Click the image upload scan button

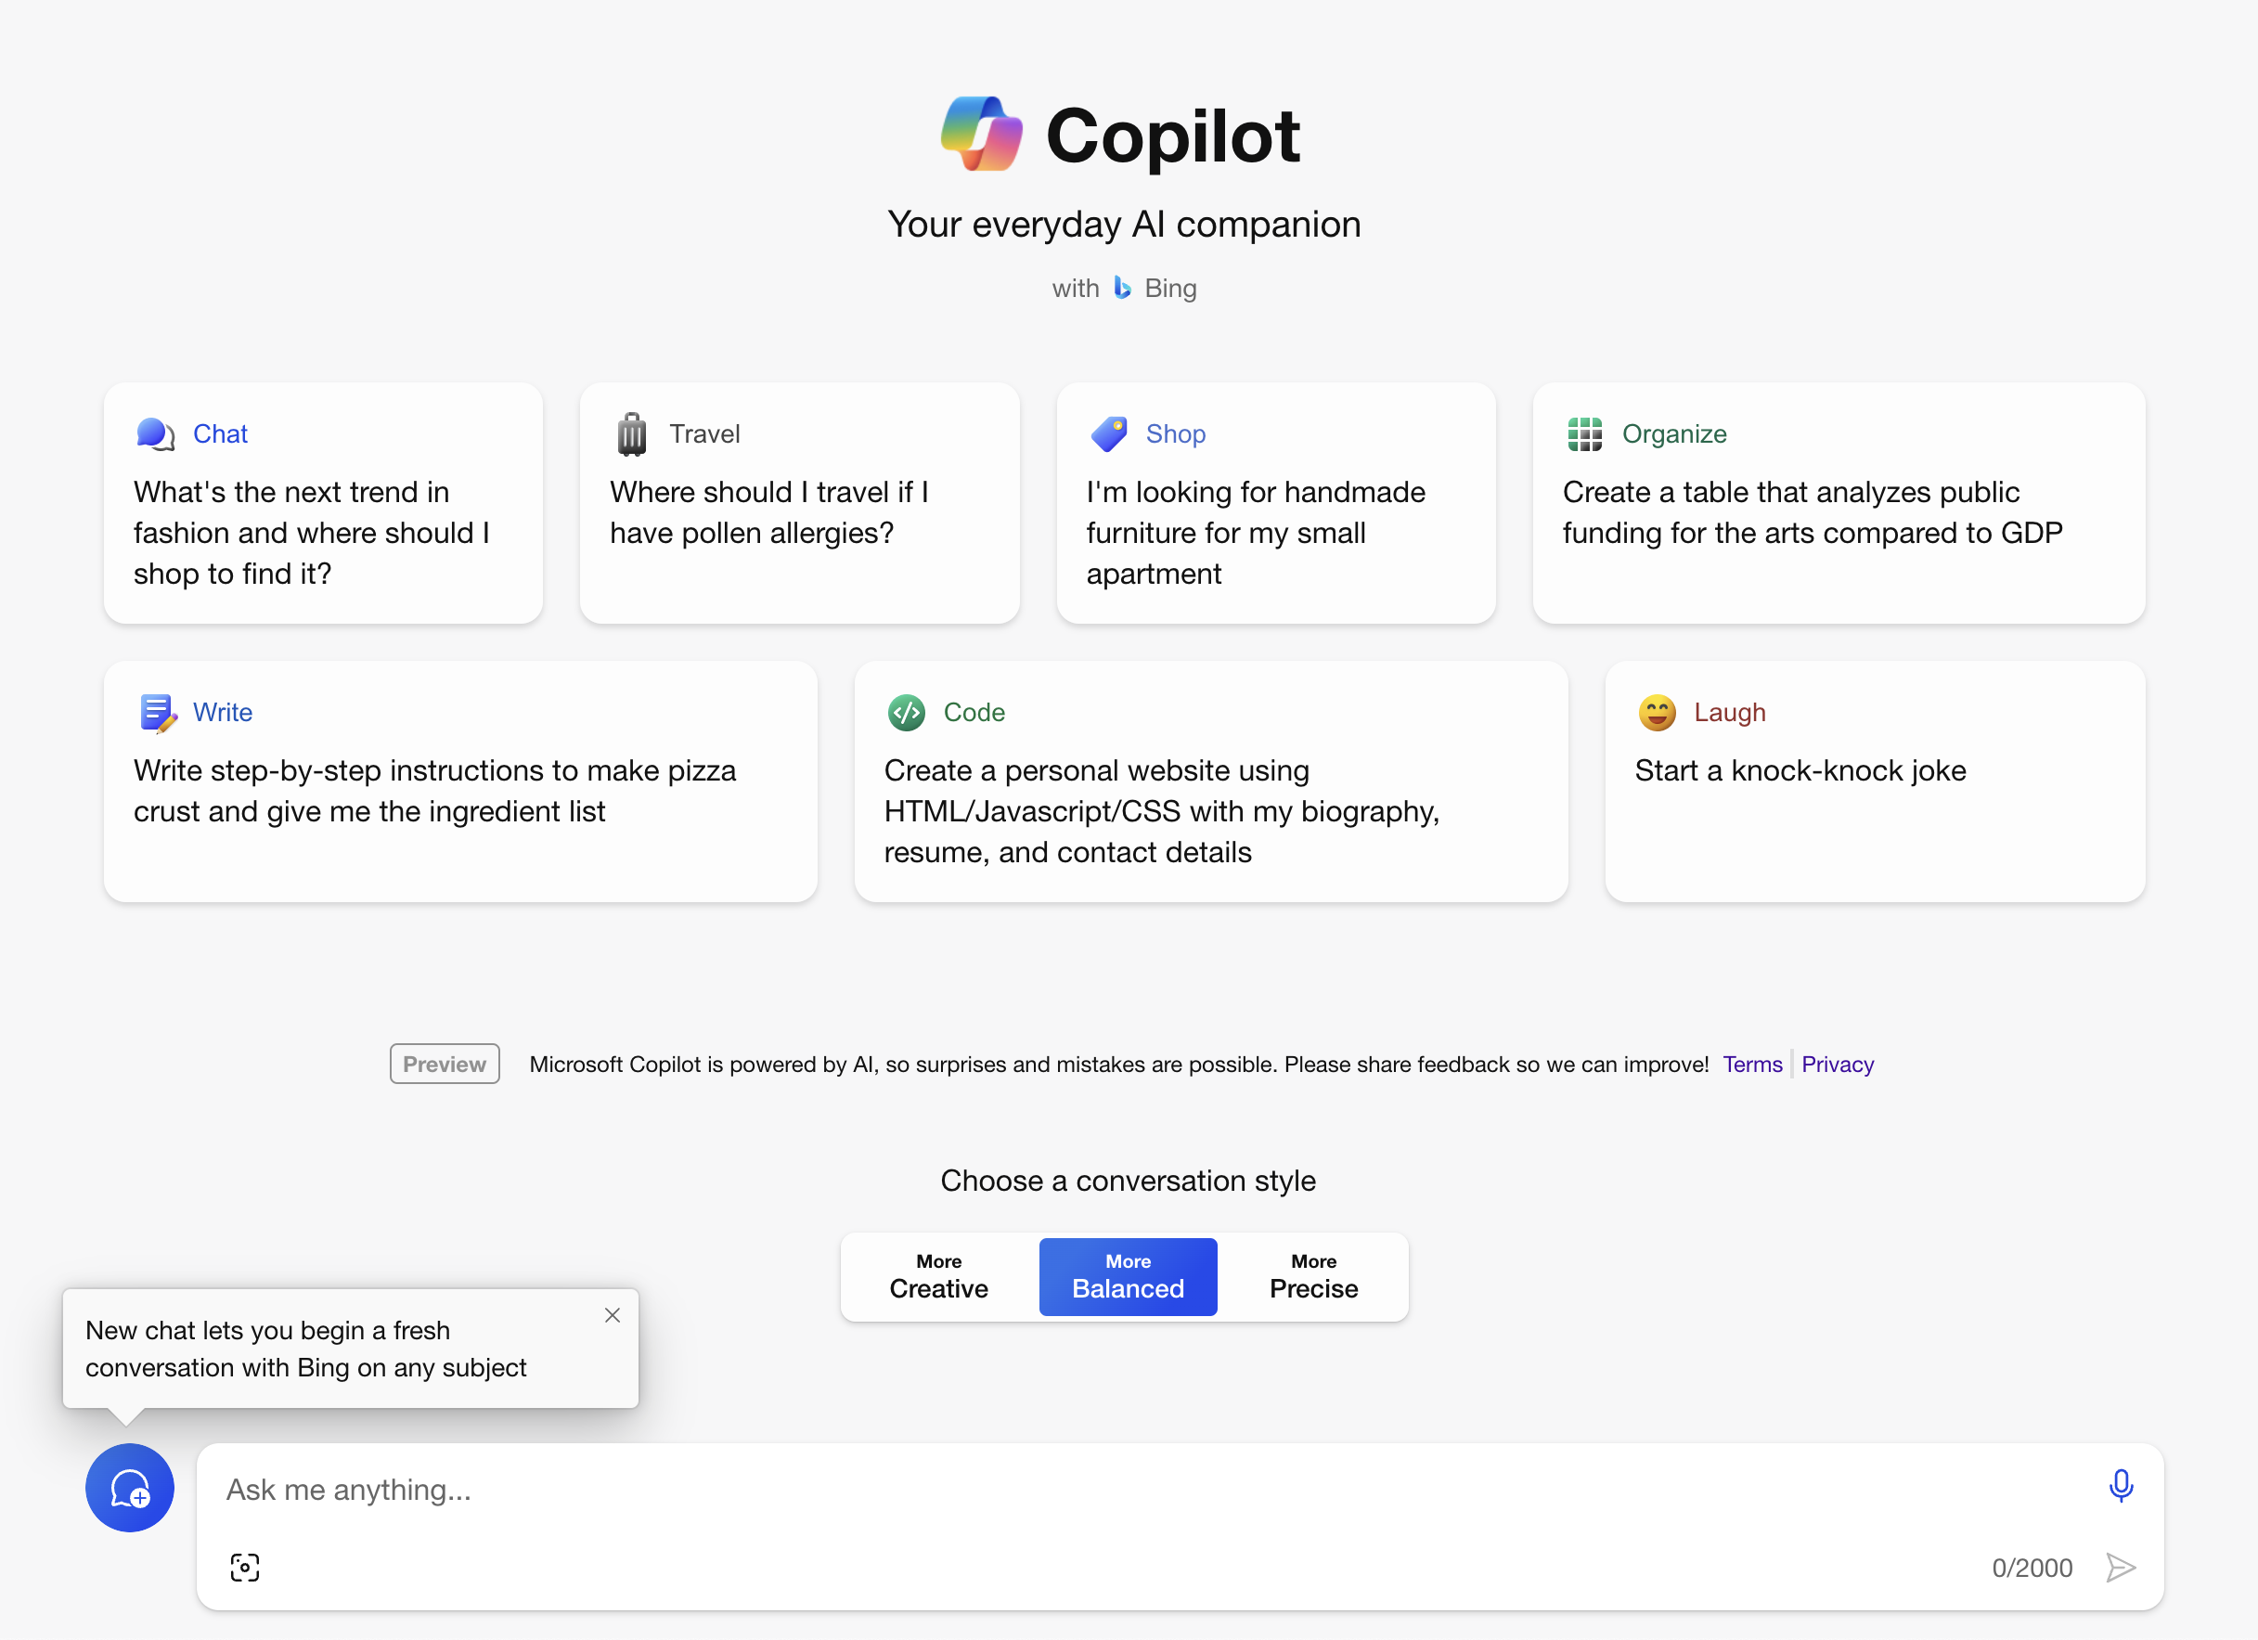[244, 1567]
